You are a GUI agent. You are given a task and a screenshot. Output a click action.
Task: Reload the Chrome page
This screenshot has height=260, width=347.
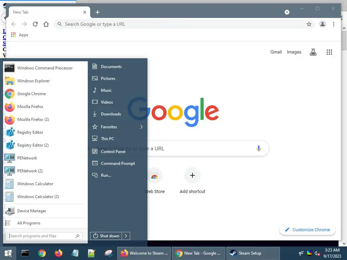pyautogui.click(x=35, y=24)
